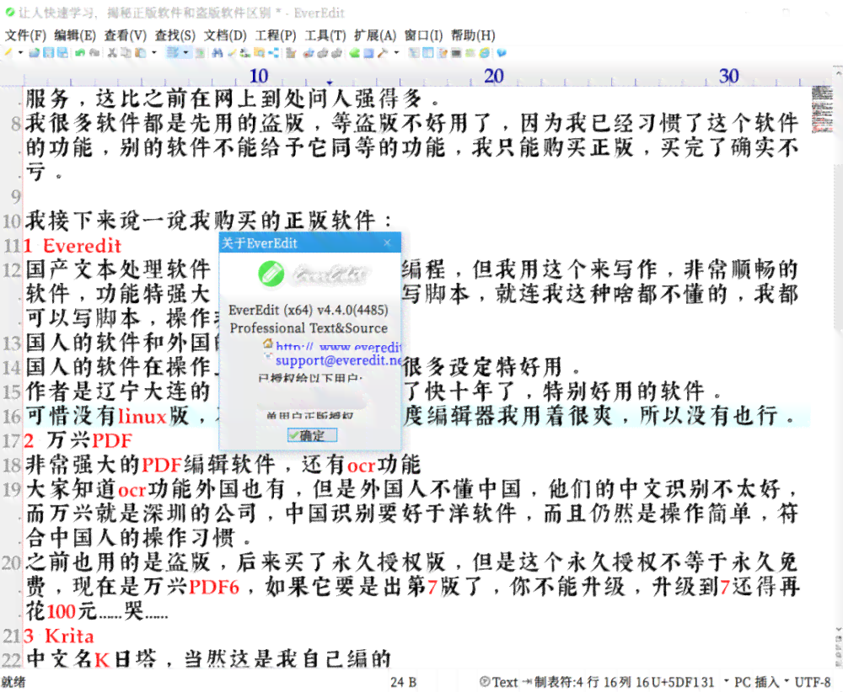Click the Find binoculars icon
This screenshot has height=692, width=843.
[217, 53]
